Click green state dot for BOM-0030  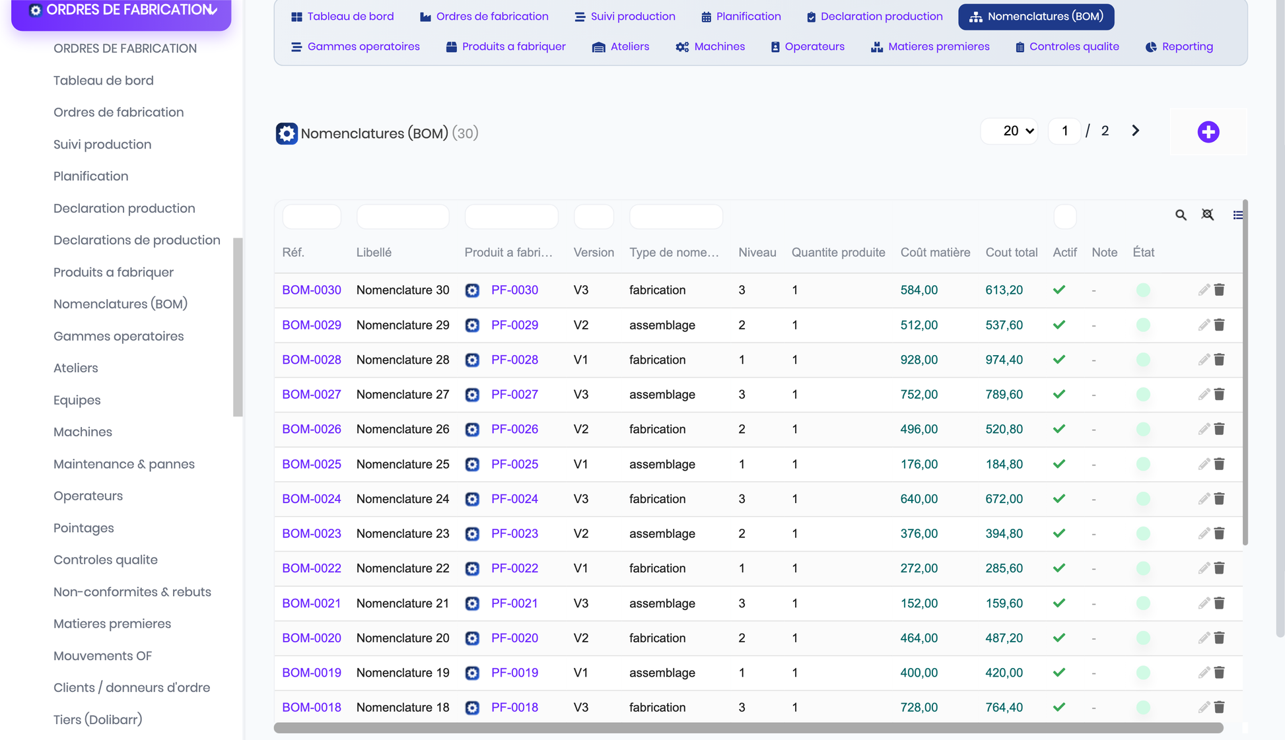pos(1143,290)
